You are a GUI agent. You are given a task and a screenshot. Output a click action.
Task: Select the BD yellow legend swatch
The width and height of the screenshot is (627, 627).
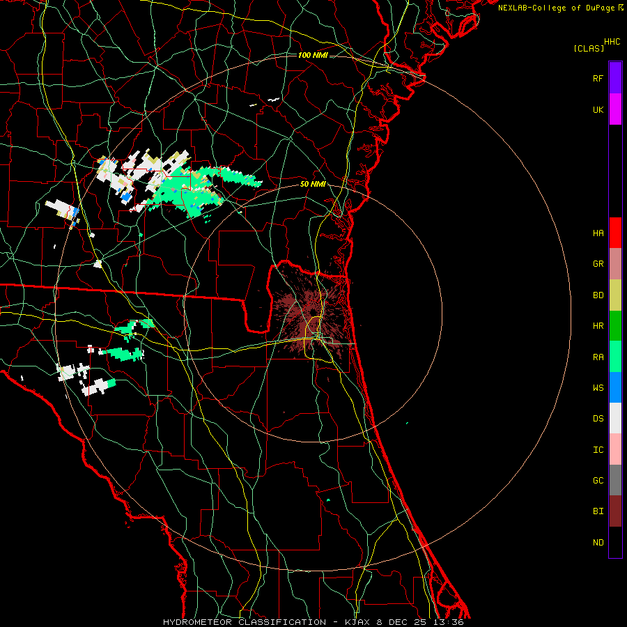615,295
